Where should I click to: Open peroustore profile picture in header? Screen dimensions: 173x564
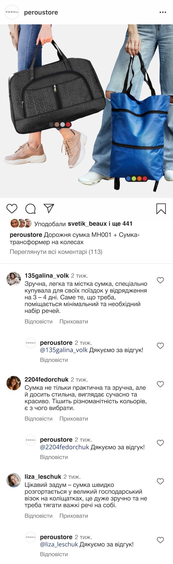(x=12, y=12)
